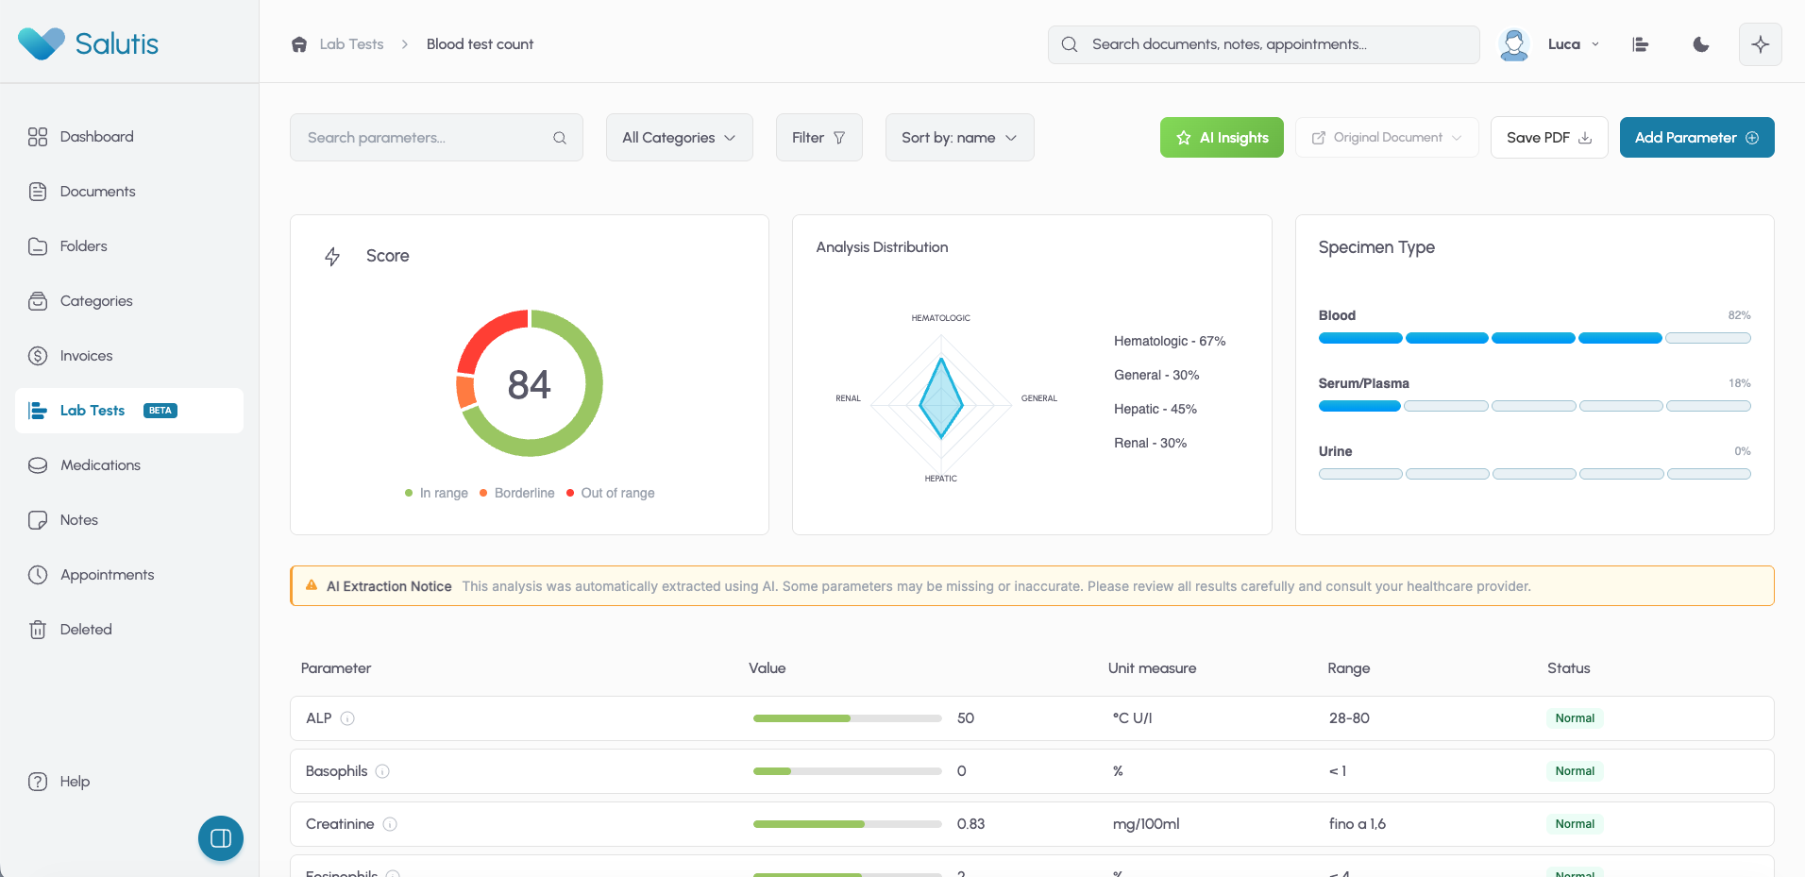Go to Appointments in the sidebar
Viewport: 1805px width, 877px height.
107,575
